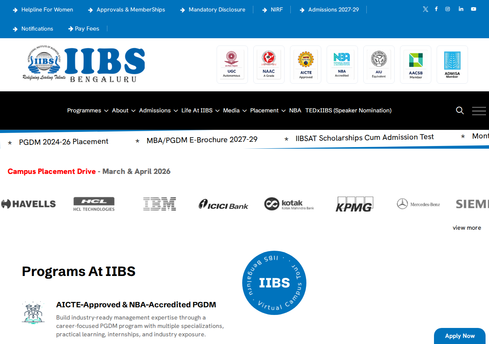Click the AIU Equivalent badge
The image size is (489, 344).
click(x=379, y=65)
